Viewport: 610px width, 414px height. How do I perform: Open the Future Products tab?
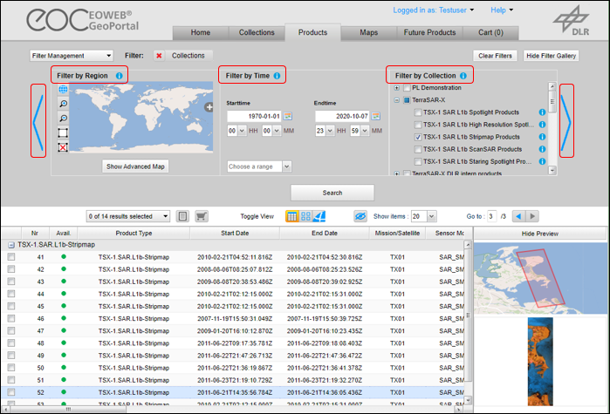click(x=429, y=32)
